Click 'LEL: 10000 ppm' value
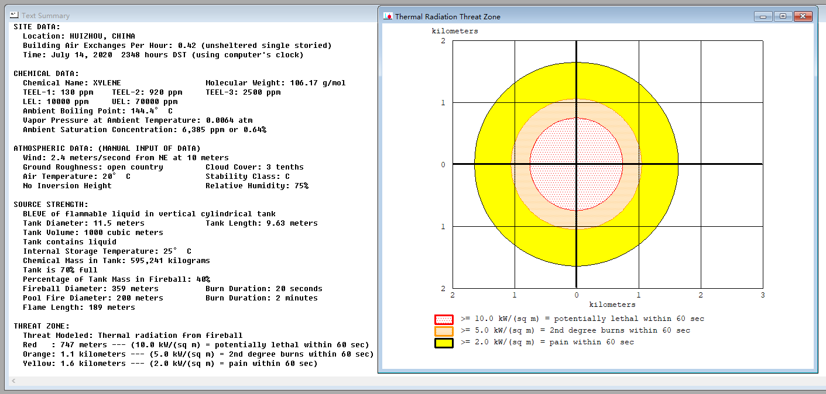 coord(56,102)
